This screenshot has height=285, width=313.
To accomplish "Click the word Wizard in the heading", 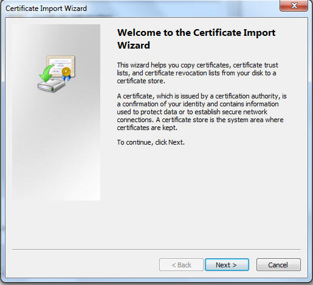I will [x=134, y=45].
